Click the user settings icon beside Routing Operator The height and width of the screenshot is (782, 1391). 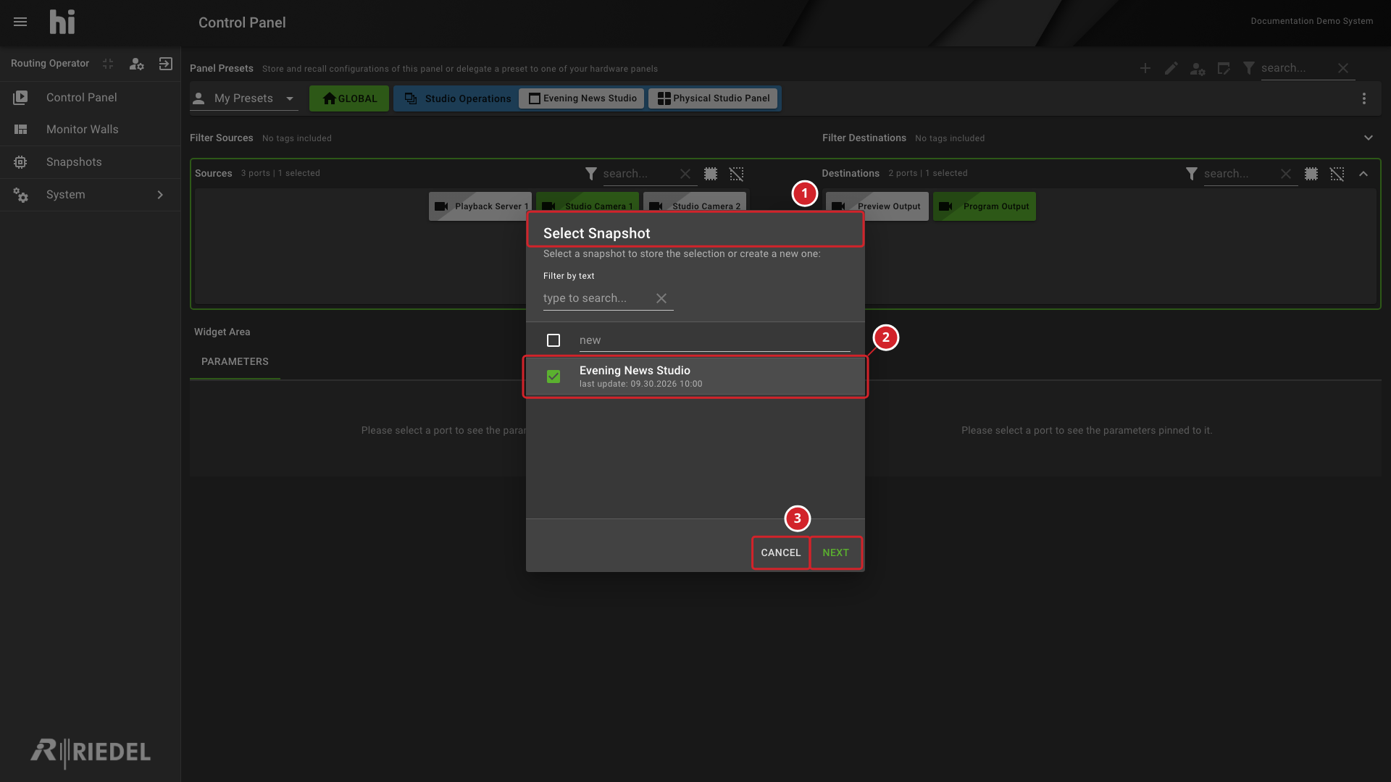click(136, 64)
